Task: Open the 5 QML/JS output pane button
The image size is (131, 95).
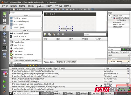Action: coord(95,93)
